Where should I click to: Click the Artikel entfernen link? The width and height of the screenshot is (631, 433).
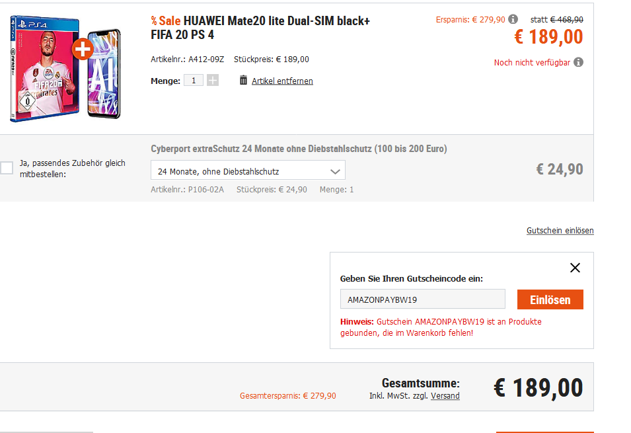coord(282,81)
